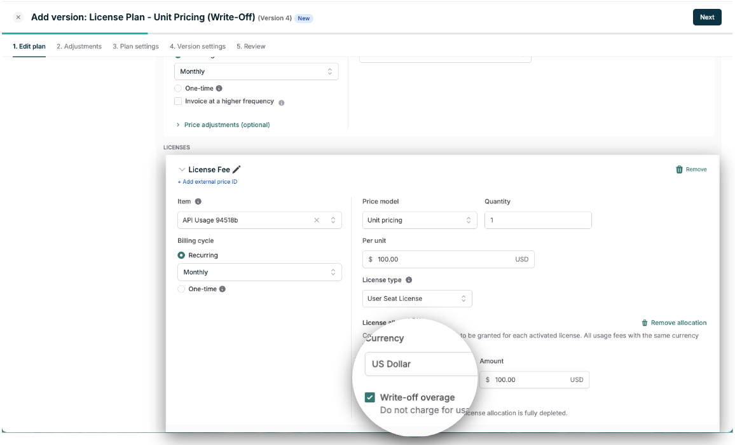Click the Next button

pos(707,17)
